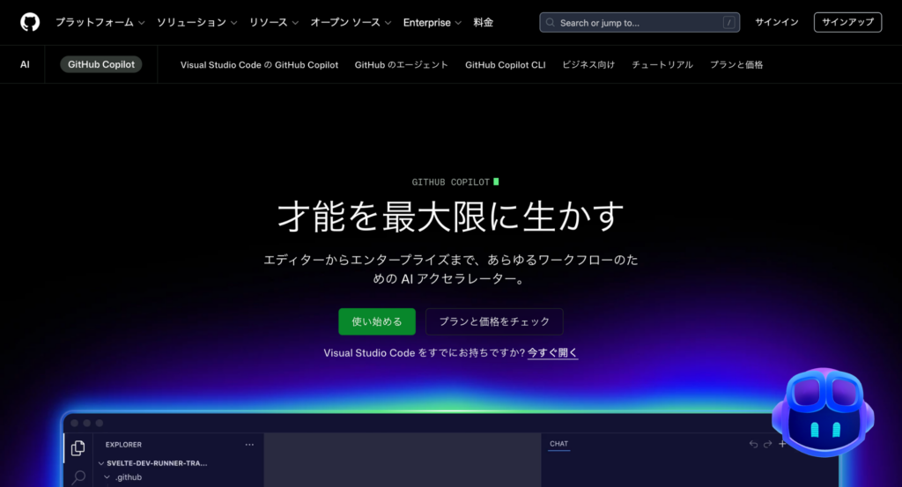Click プランと価格をチェック button
This screenshot has height=487, width=902.
tap(494, 321)
